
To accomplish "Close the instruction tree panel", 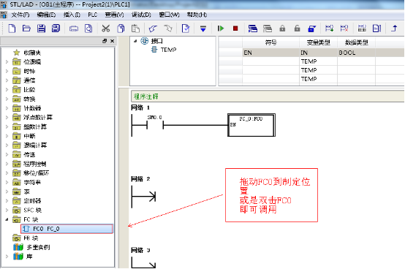I will 112,41.
